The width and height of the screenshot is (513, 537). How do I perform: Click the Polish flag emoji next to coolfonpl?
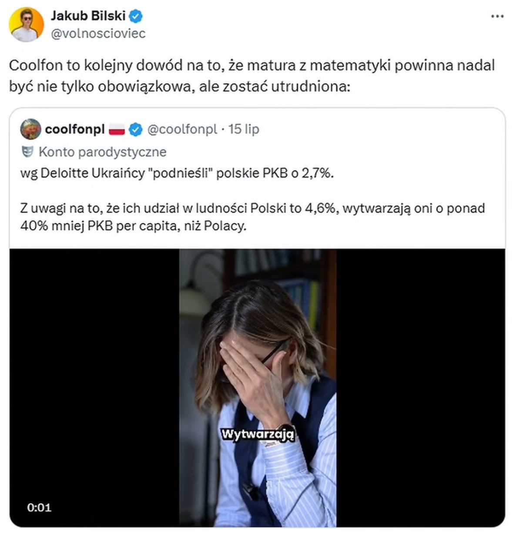[x=117, y=130]
